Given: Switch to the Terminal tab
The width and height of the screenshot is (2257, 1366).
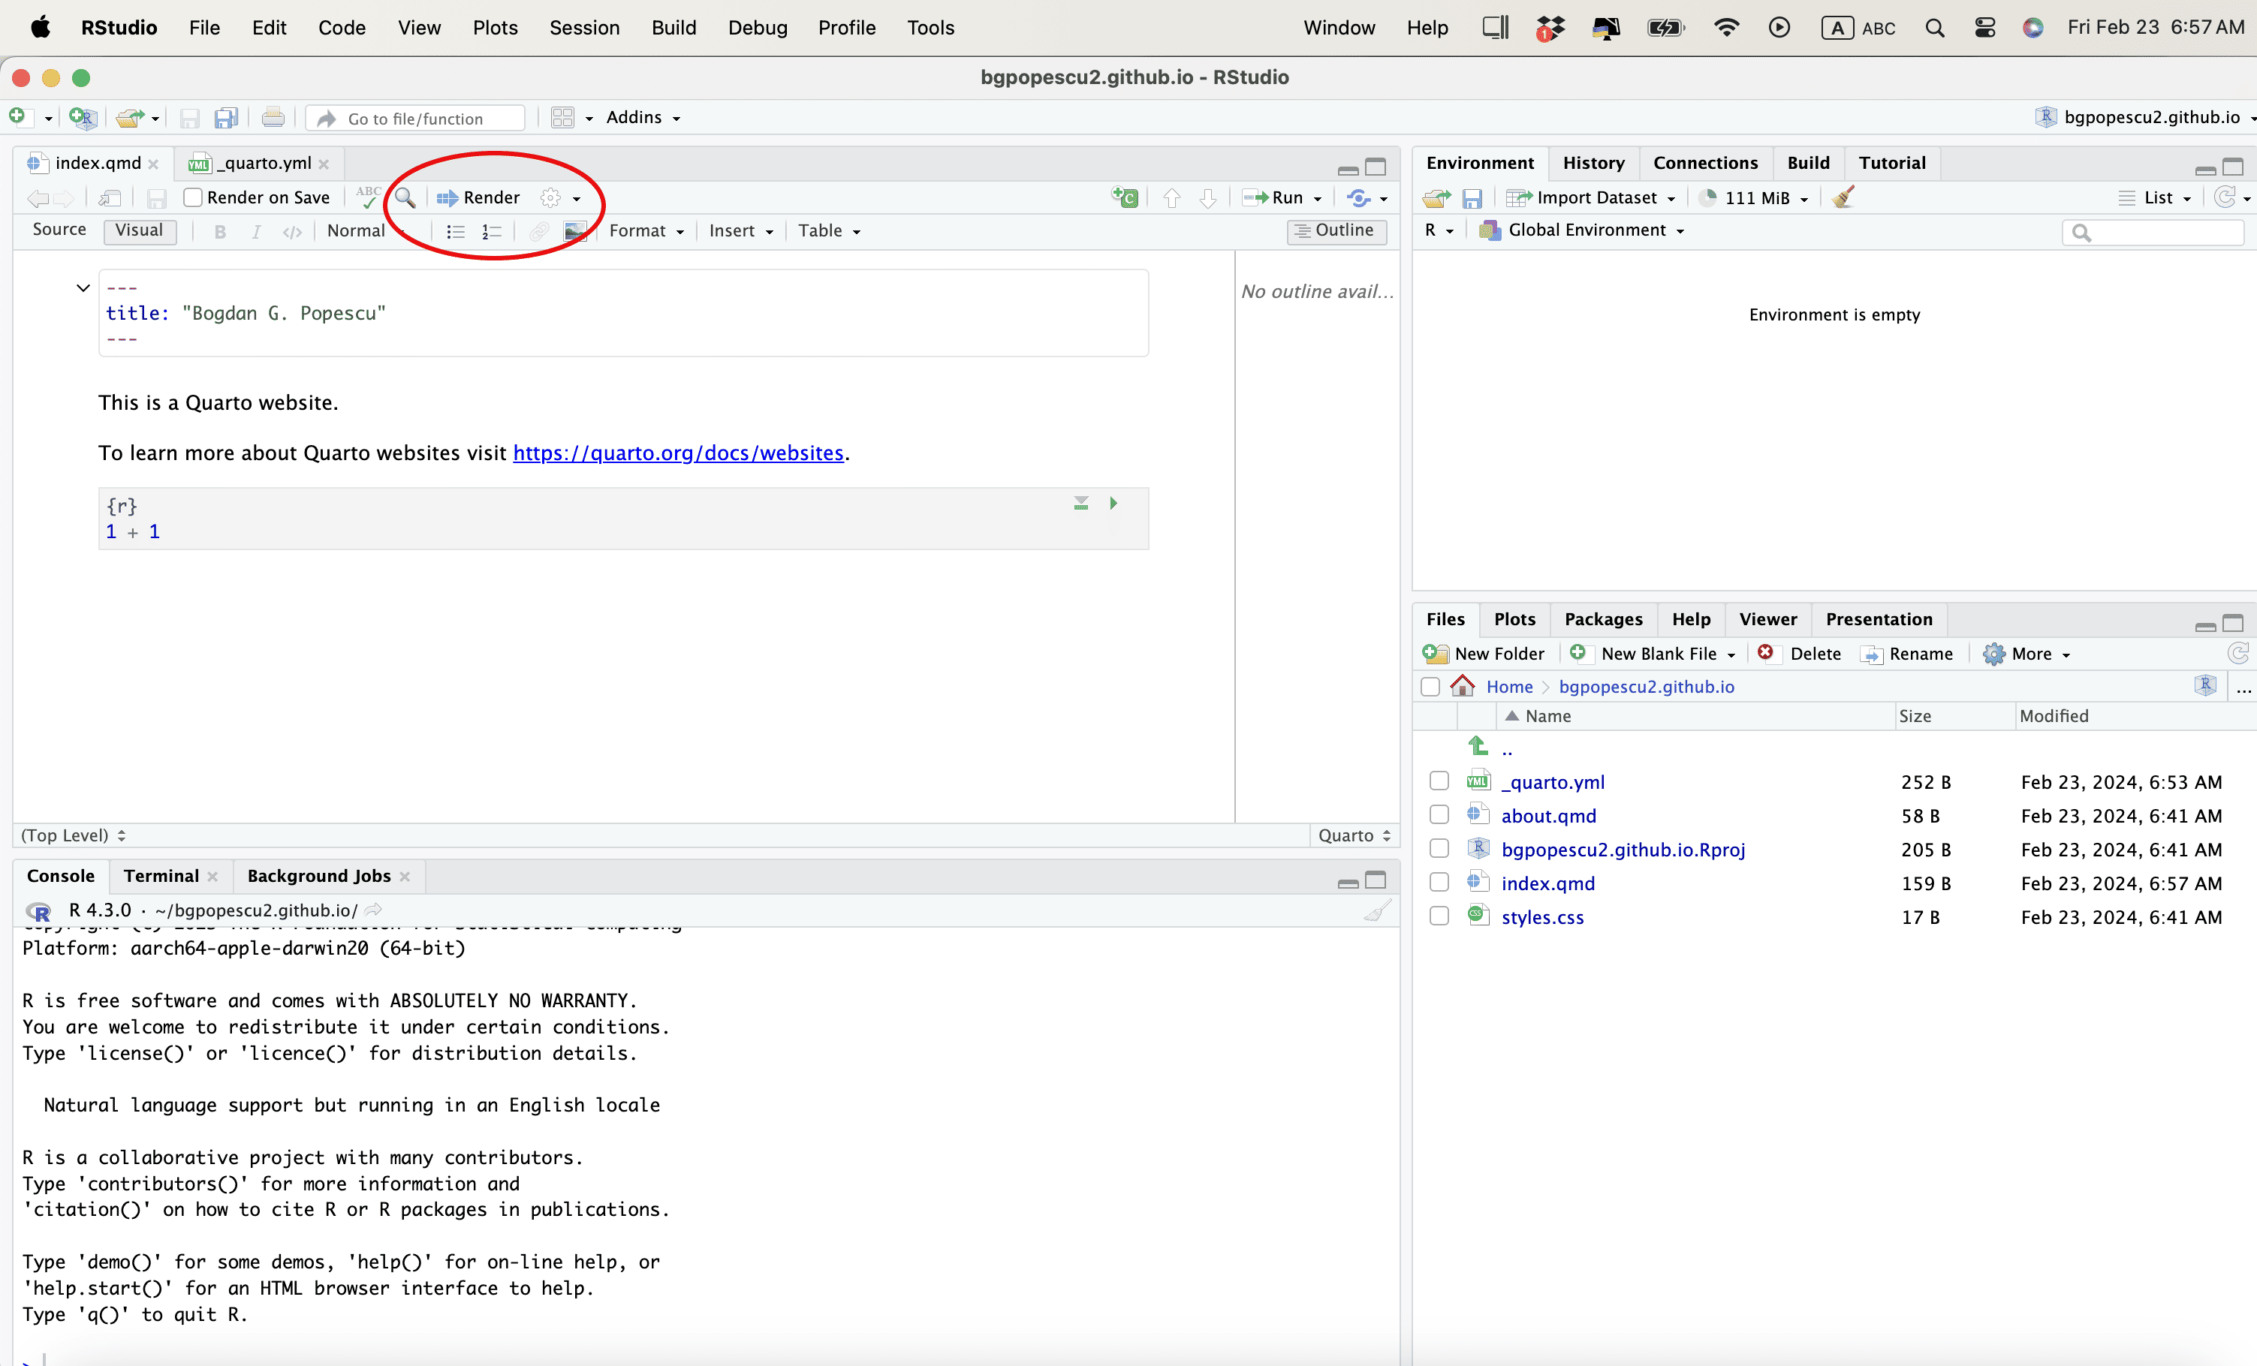Looking at the screenshot, I should [161, 876].
